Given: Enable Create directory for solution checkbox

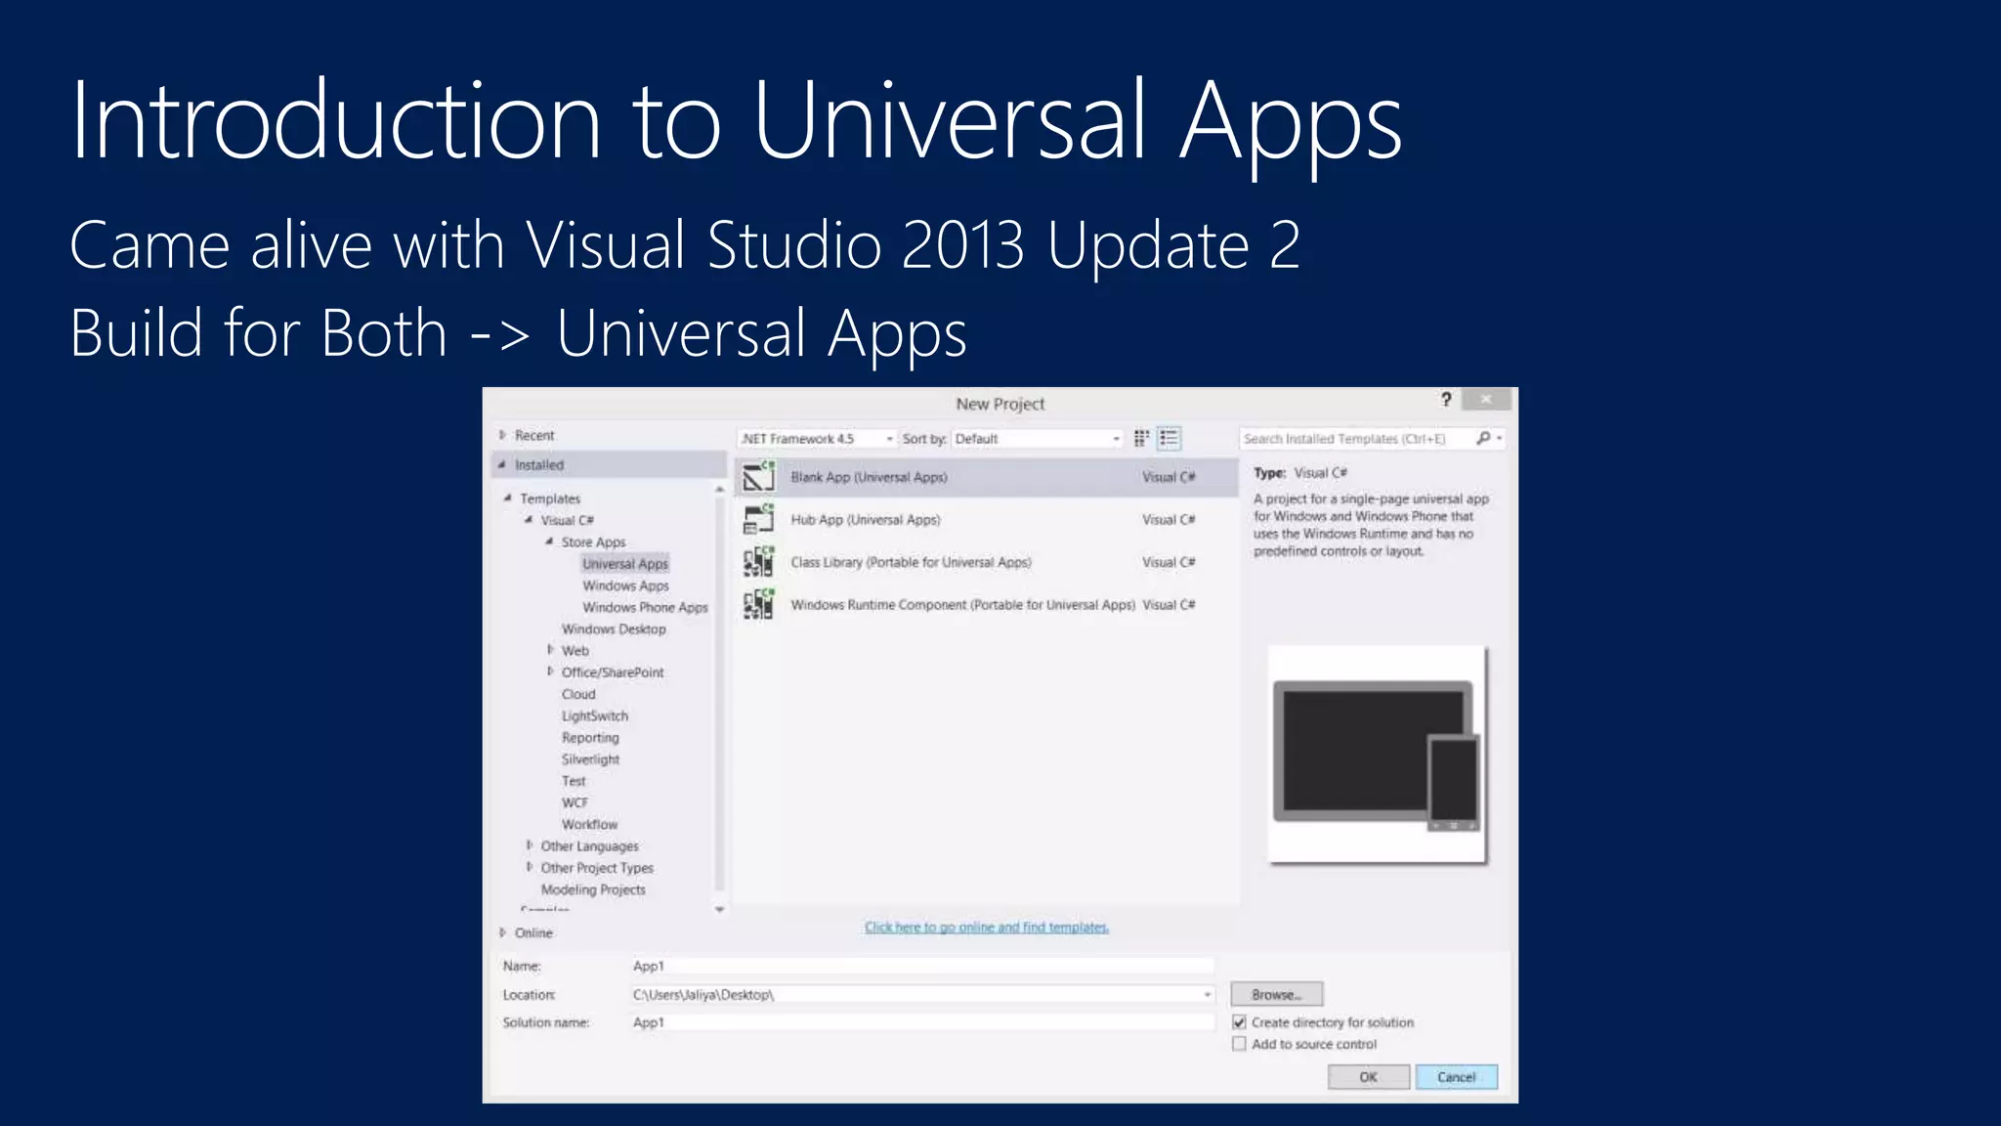Looking at the screenshot, I should pyautogui.click(x=1239, y=1022).
